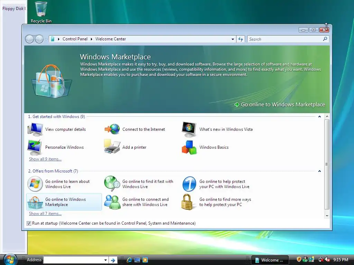Select the View computer details text
The height and width of the screenshot is (265, 354).
65,129
